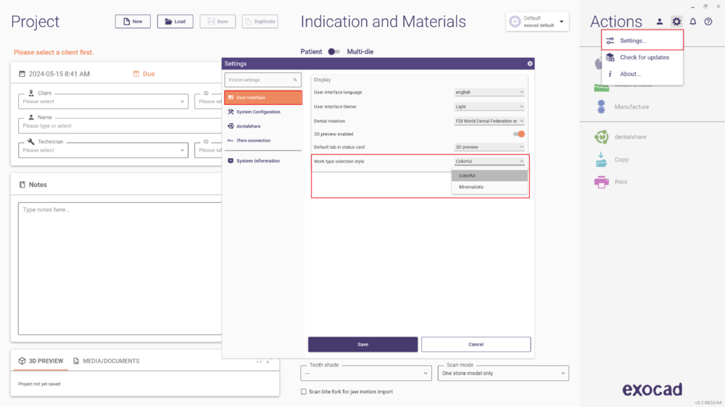Open User interface language dropdown
This screenshot has width=725, height=407.
489,93
